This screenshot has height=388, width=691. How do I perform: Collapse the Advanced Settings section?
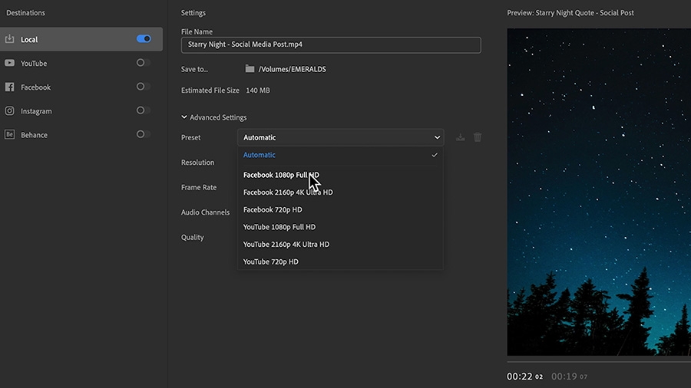(x=183, y=117)
